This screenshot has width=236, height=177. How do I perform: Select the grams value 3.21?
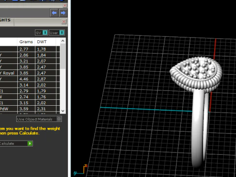tap(26, 61)
